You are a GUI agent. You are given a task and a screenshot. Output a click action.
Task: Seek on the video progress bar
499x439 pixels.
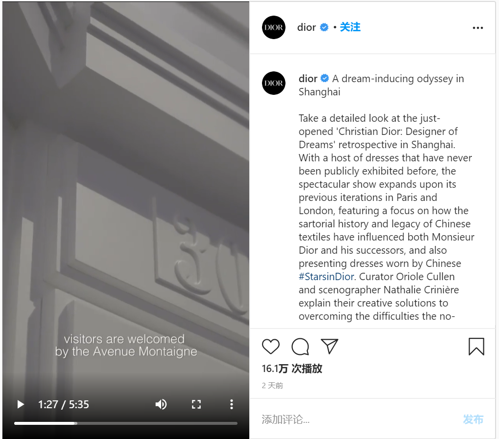pyautogui.click(x=126, y=423)
